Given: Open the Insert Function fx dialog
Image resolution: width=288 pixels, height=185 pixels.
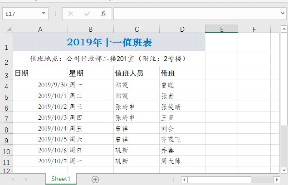Looking at the screenshot, I should [103, 14].
